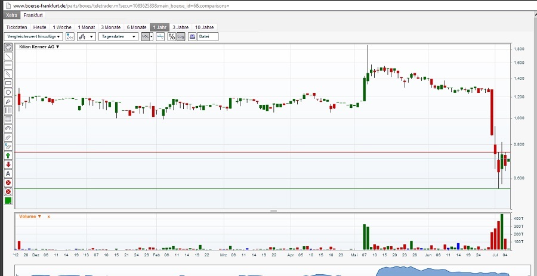Screen dimensions: 537x276
Task: Click the Mai date axis label
Action: (353, 255)
